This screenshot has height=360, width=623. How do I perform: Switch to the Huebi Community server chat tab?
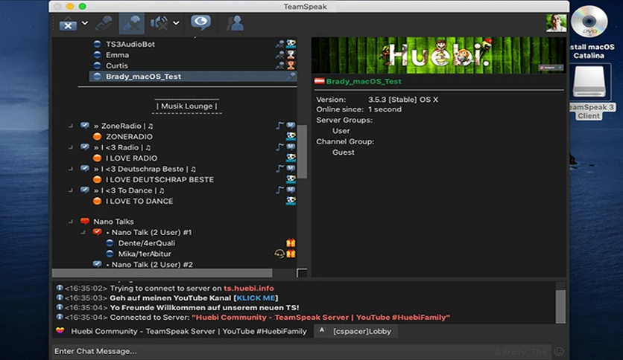[183, 331]
